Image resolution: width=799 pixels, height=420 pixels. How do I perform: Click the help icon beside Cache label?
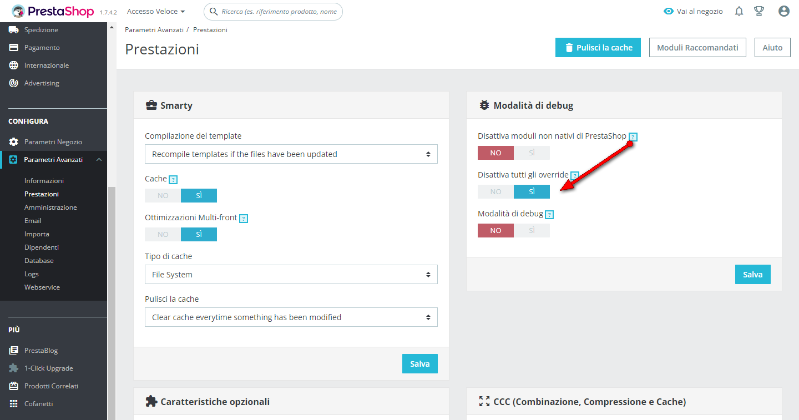(173, 180)
